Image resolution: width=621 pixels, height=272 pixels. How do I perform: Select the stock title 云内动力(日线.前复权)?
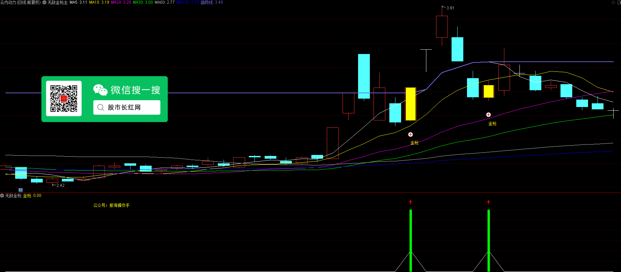(x=21, y=2)
